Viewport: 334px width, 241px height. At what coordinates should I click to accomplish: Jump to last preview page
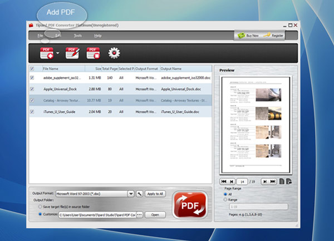(273, 181)
